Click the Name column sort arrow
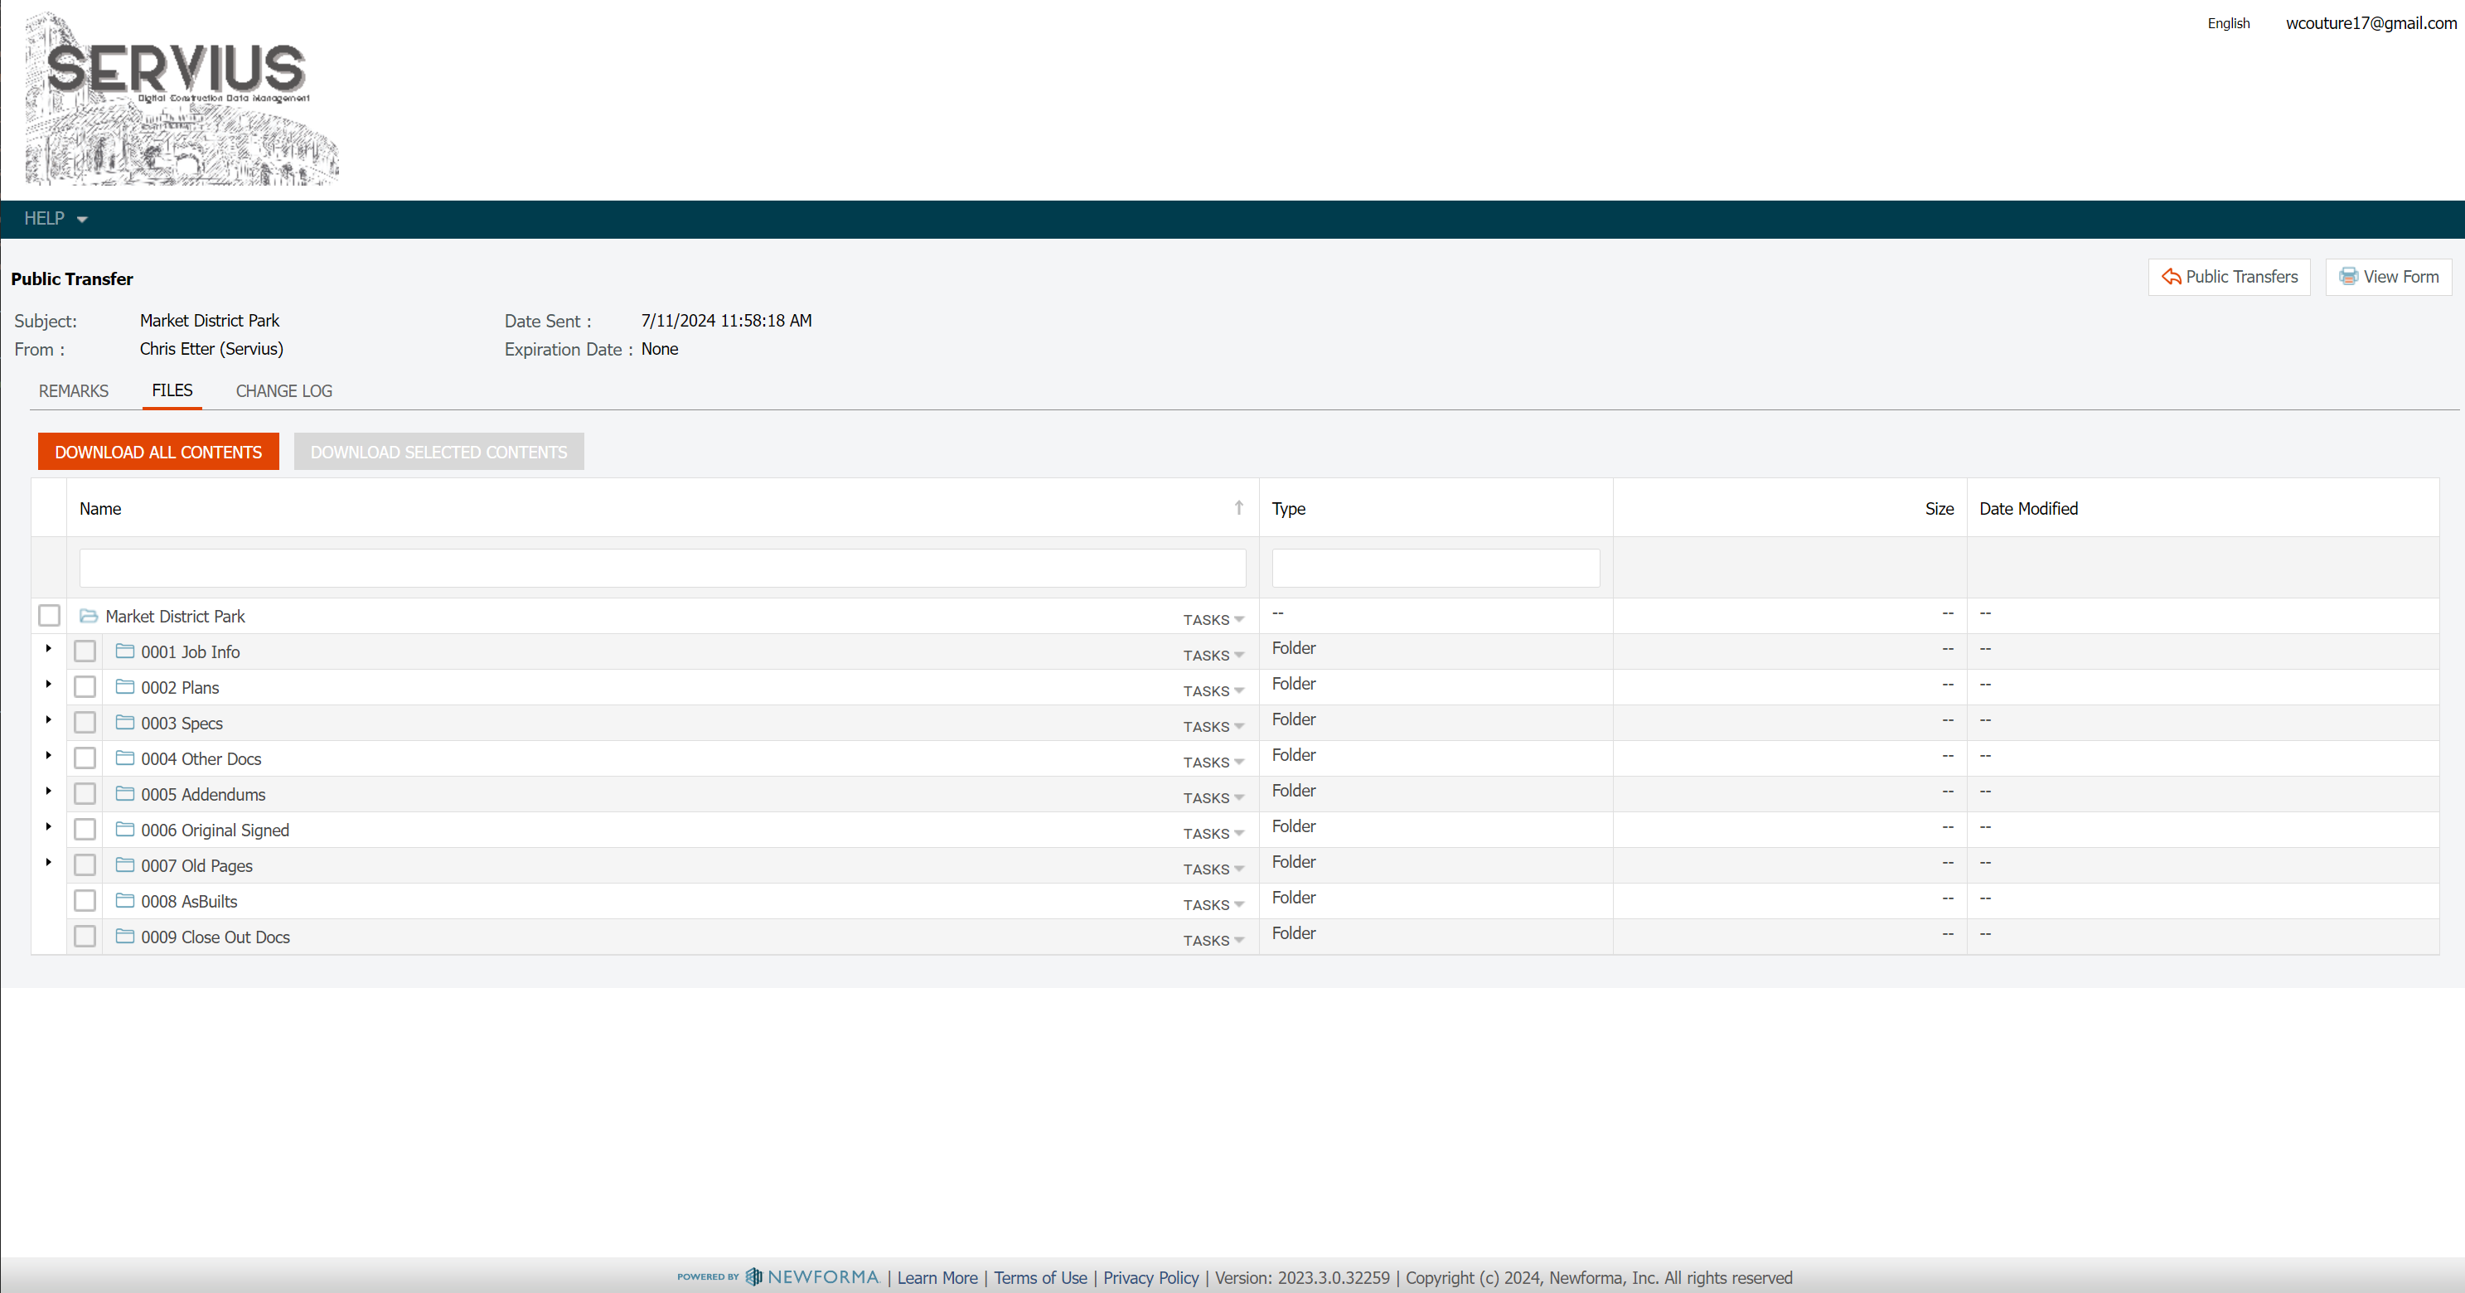 pos(1238,508)
